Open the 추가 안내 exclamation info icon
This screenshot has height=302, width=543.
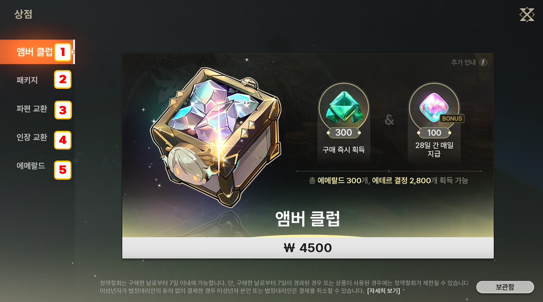point(483,62)
